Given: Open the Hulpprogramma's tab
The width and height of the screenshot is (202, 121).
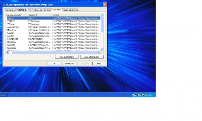Looking at the screenshot, I should (x=70, y=10).
